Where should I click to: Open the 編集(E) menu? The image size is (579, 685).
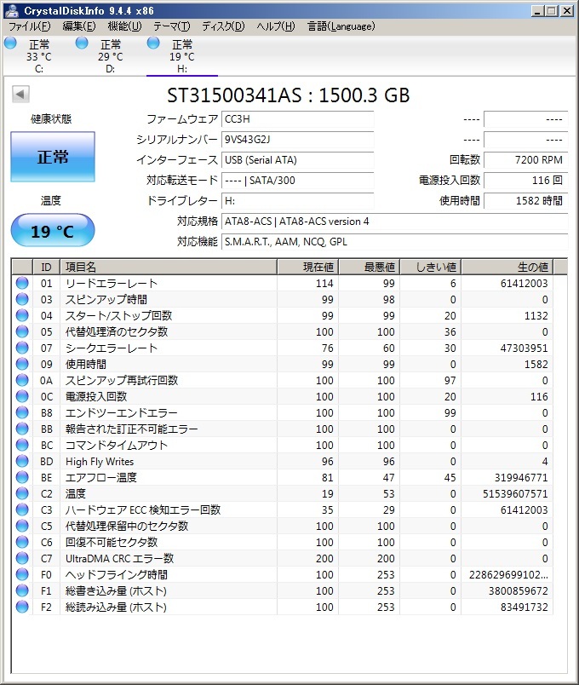tap(79, 26)
